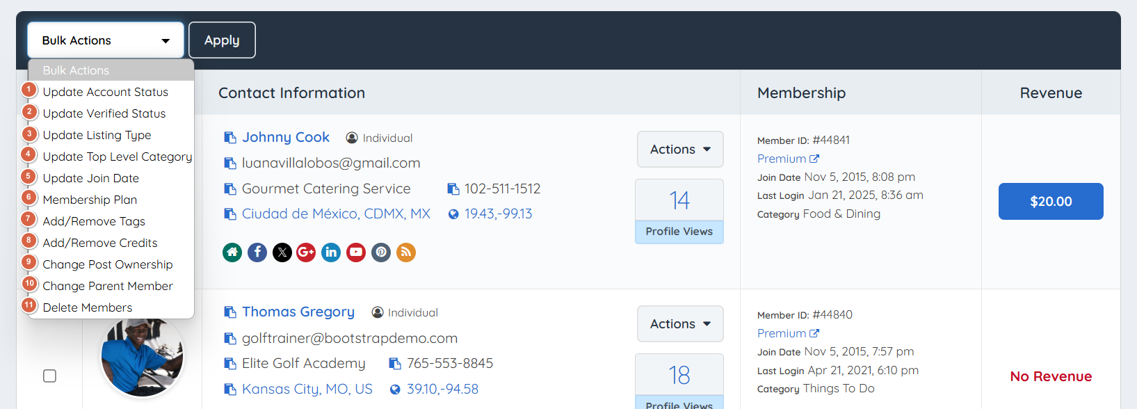Screen dimensions: 1137x409
Task: Click the Contact Information column header
Action: point(291,93)
